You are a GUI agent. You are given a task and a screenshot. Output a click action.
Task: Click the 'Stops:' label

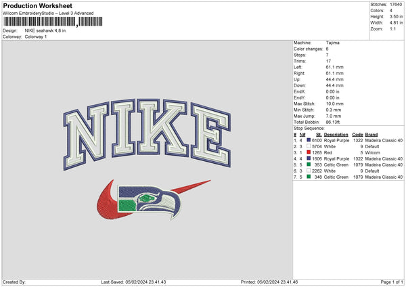point(300,55)
